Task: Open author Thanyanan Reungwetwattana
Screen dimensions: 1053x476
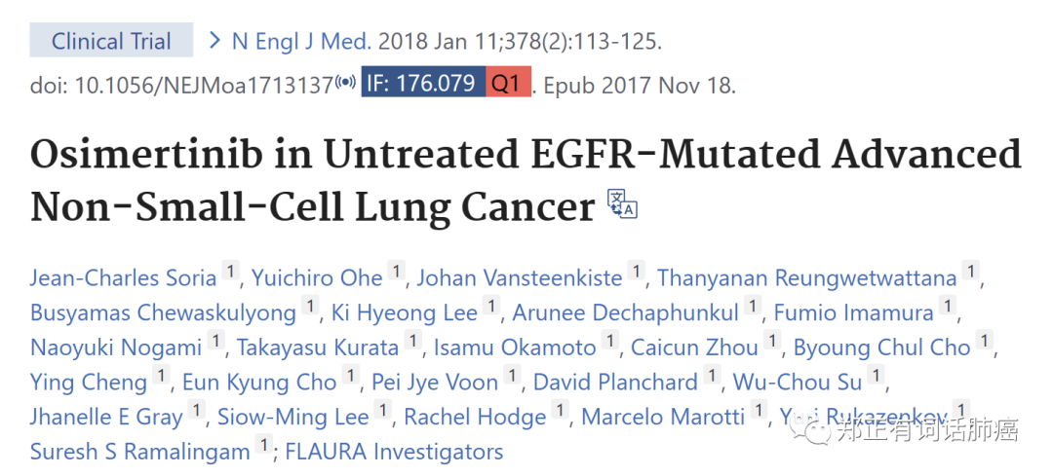Action: [x=806, y=278]
